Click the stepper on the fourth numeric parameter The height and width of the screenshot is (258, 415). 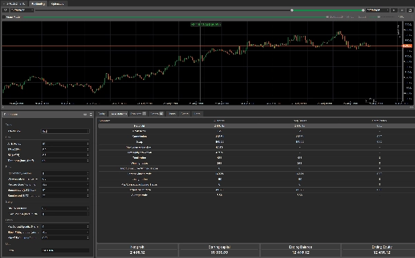pyautogui.click(x=88, y=161)
